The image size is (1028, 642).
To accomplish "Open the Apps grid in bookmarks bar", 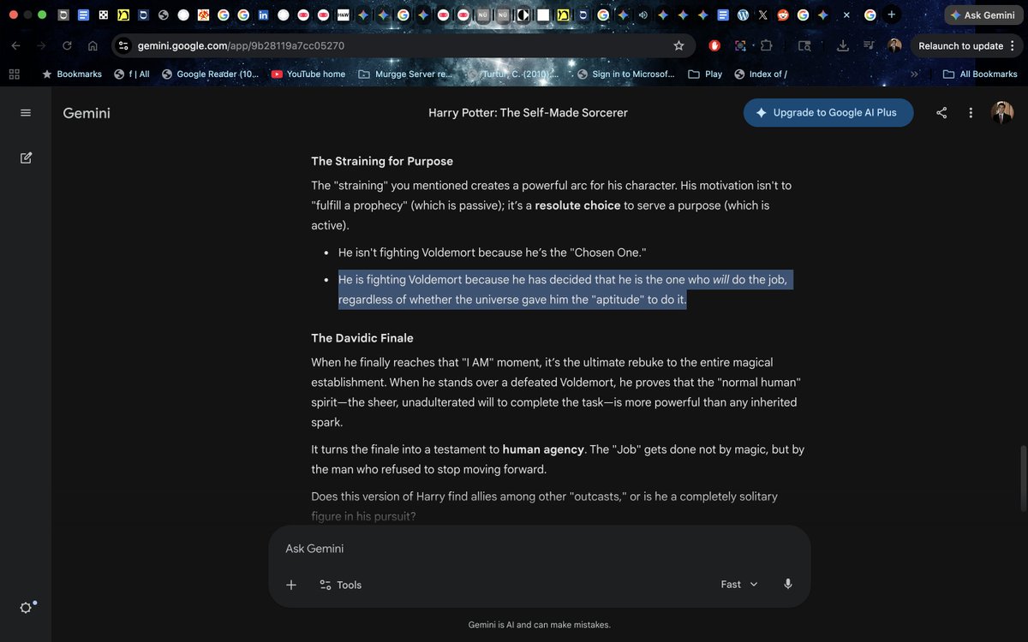I will 14,74.
